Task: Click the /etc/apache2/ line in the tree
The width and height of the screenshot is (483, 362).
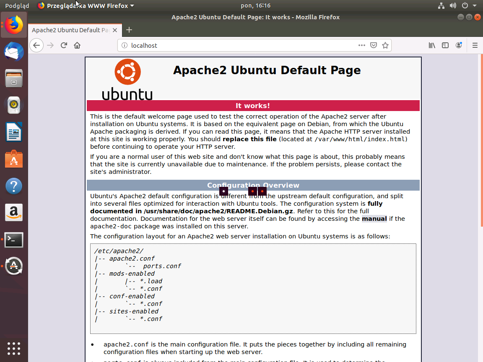Action: coord(119,251)
